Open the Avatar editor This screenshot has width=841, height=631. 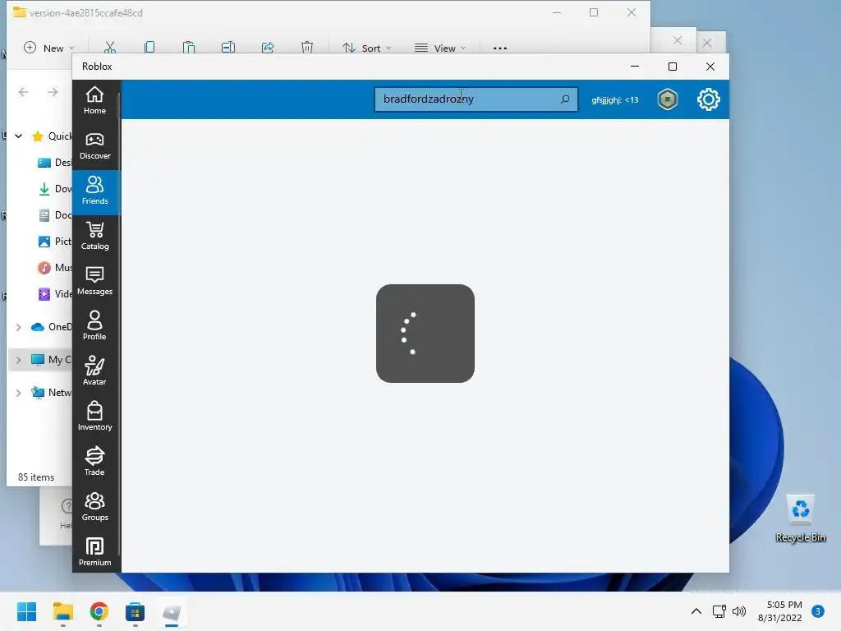tap(95, 371)
